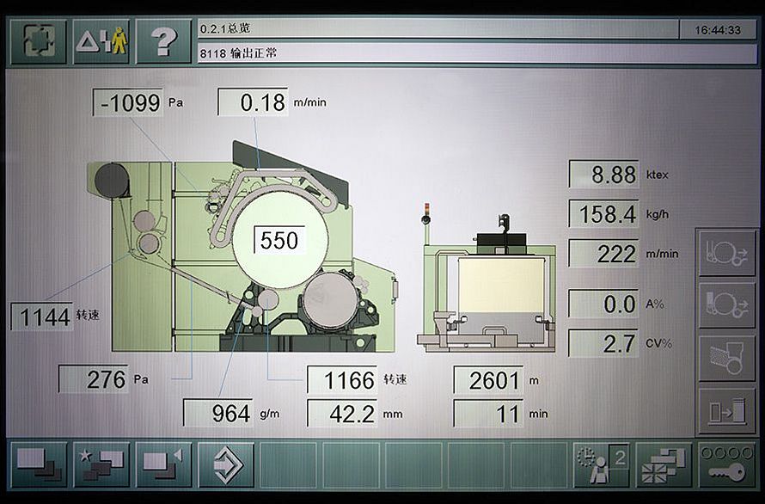The image size is (765, 504).
Task: Select the 2601 m length value
Action: coord(488,380)
